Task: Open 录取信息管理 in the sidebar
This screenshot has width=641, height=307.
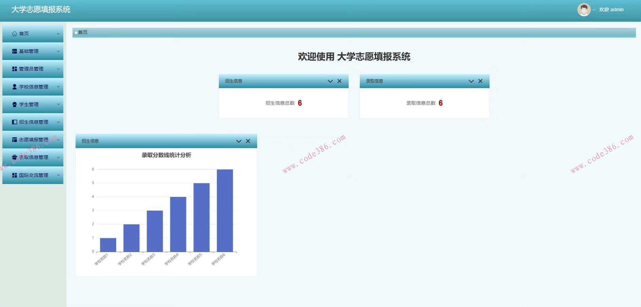Action: (x=33, y=157)
